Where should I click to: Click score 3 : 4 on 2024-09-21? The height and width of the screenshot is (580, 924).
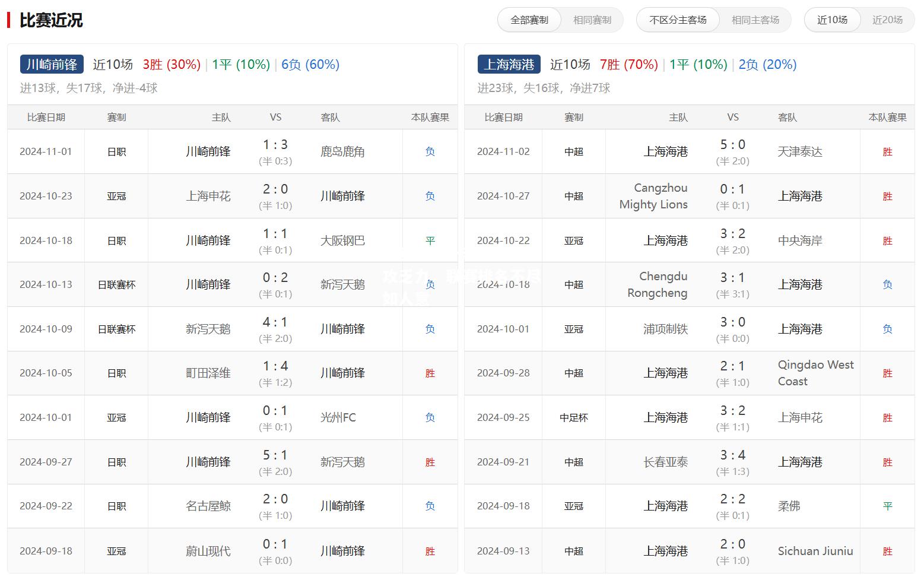pyautogui.click(x=733, y=455)
